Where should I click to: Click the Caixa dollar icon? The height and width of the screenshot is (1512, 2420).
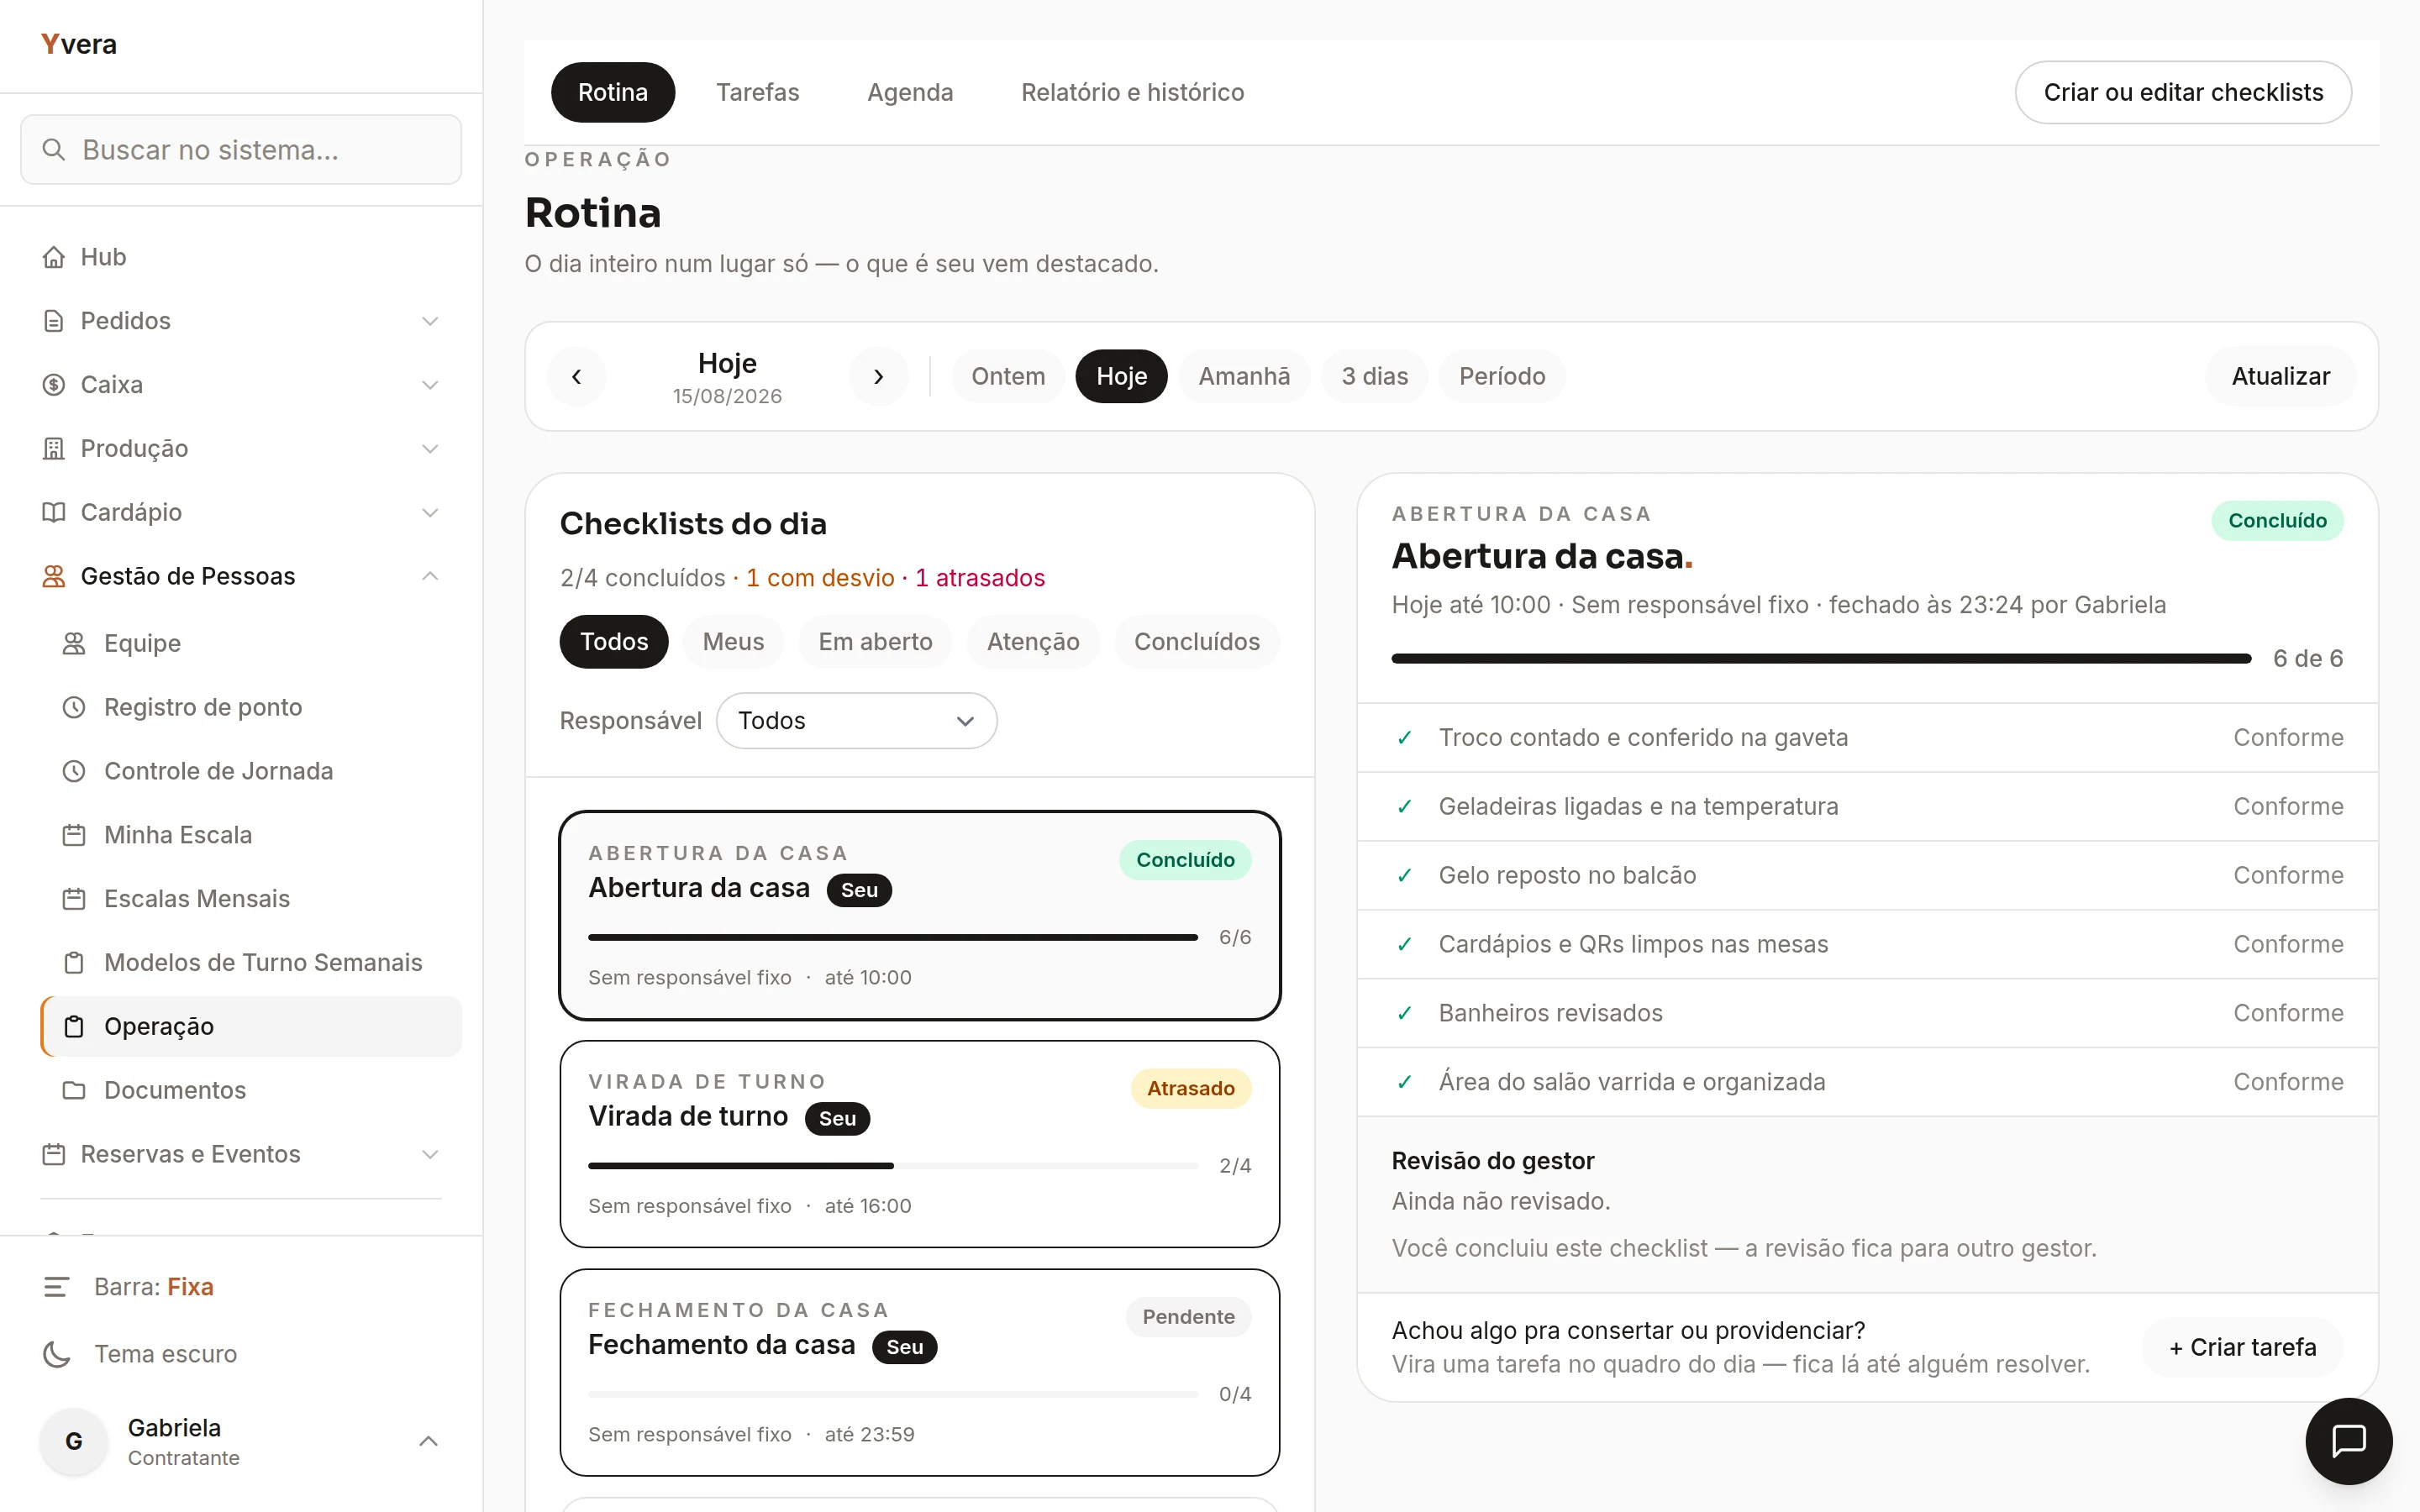click(x=54, y=385)
